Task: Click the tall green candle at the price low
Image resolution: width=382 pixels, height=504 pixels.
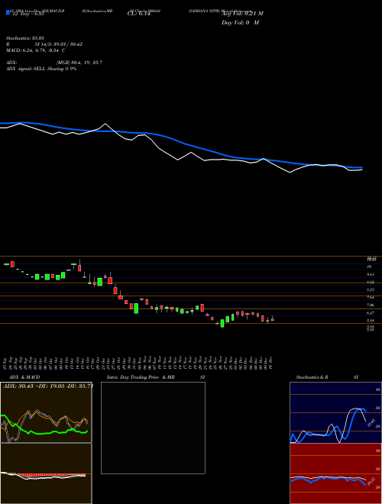Action: tap(222, 323)
